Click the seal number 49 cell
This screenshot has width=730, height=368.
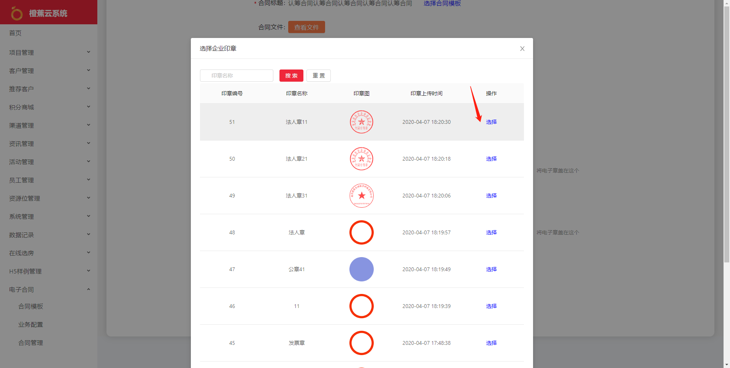[x=232, y=196]
